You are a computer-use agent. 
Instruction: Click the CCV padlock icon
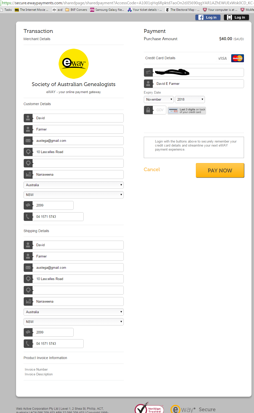(148, 110)
